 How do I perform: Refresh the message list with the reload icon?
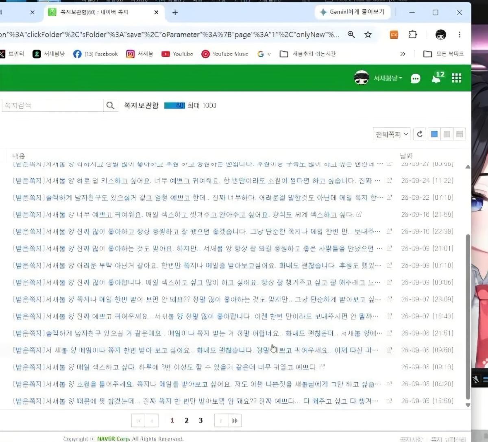point(420,134)
